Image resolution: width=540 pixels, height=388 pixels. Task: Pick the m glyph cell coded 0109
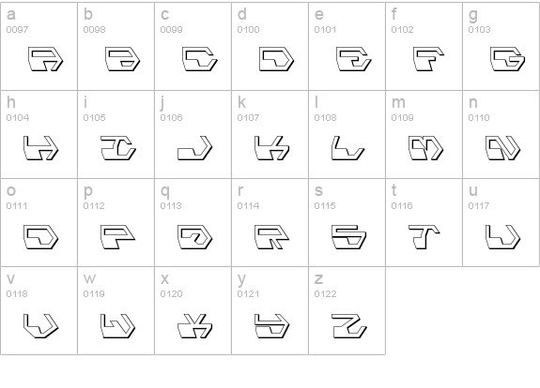click(x=424, y=134)
